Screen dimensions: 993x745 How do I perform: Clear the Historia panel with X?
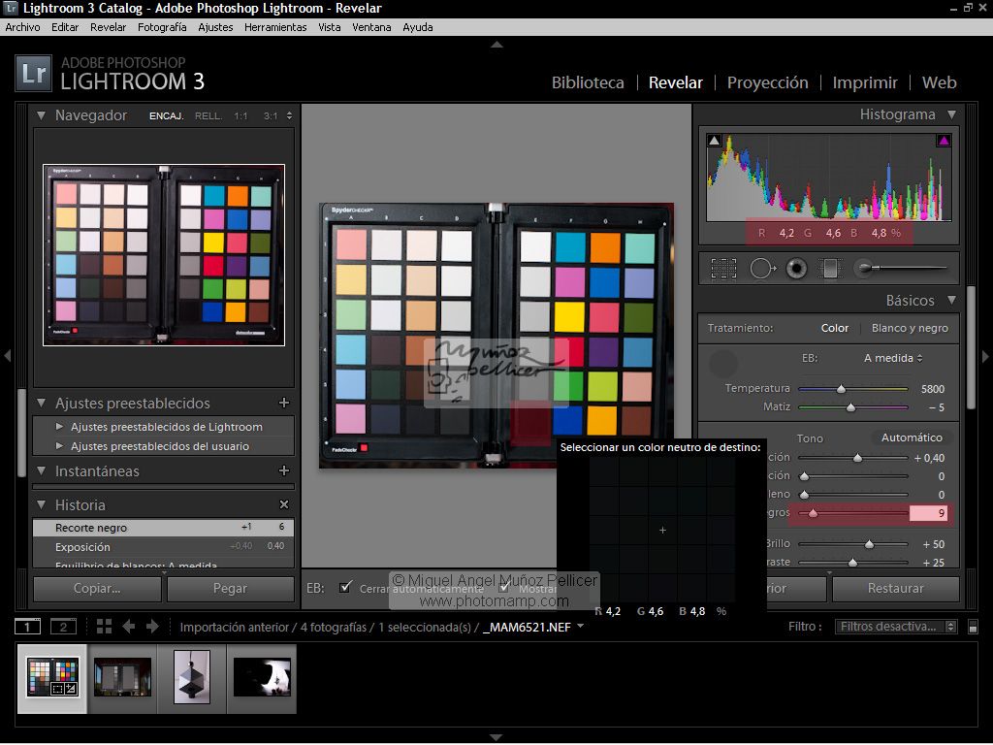[284, 504]
